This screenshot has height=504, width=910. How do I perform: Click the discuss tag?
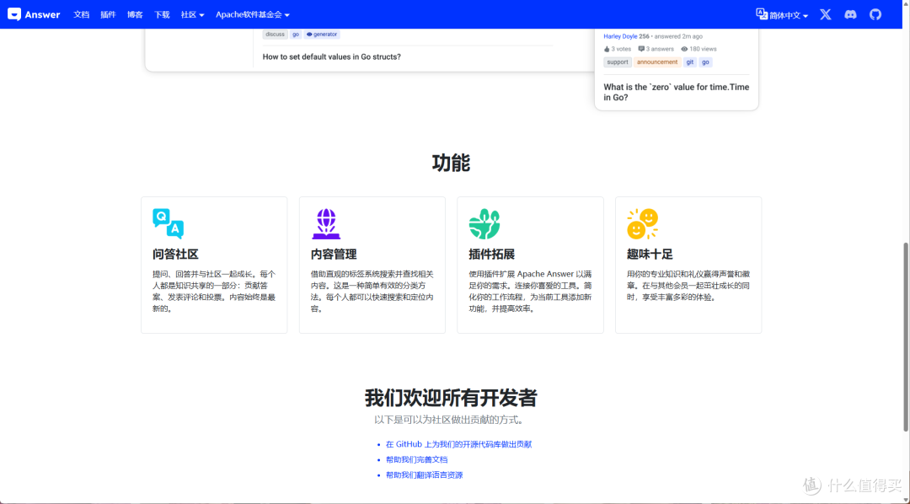tap(275, 35)
